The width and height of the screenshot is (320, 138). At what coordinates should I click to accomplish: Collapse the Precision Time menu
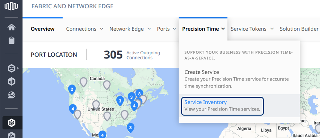(203, 29)
